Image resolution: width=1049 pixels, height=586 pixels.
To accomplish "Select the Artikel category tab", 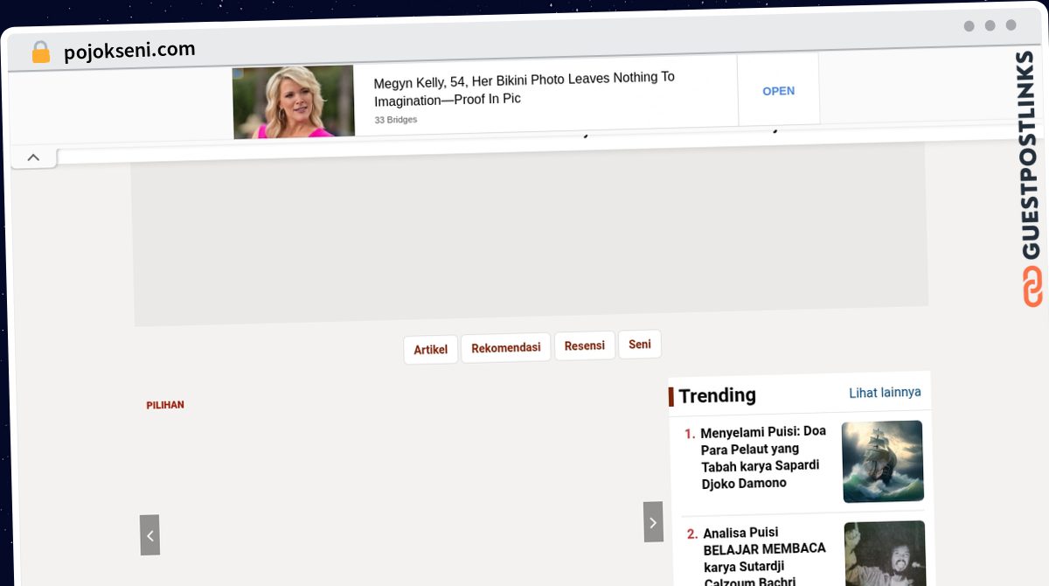I will (x=430, y=349).
